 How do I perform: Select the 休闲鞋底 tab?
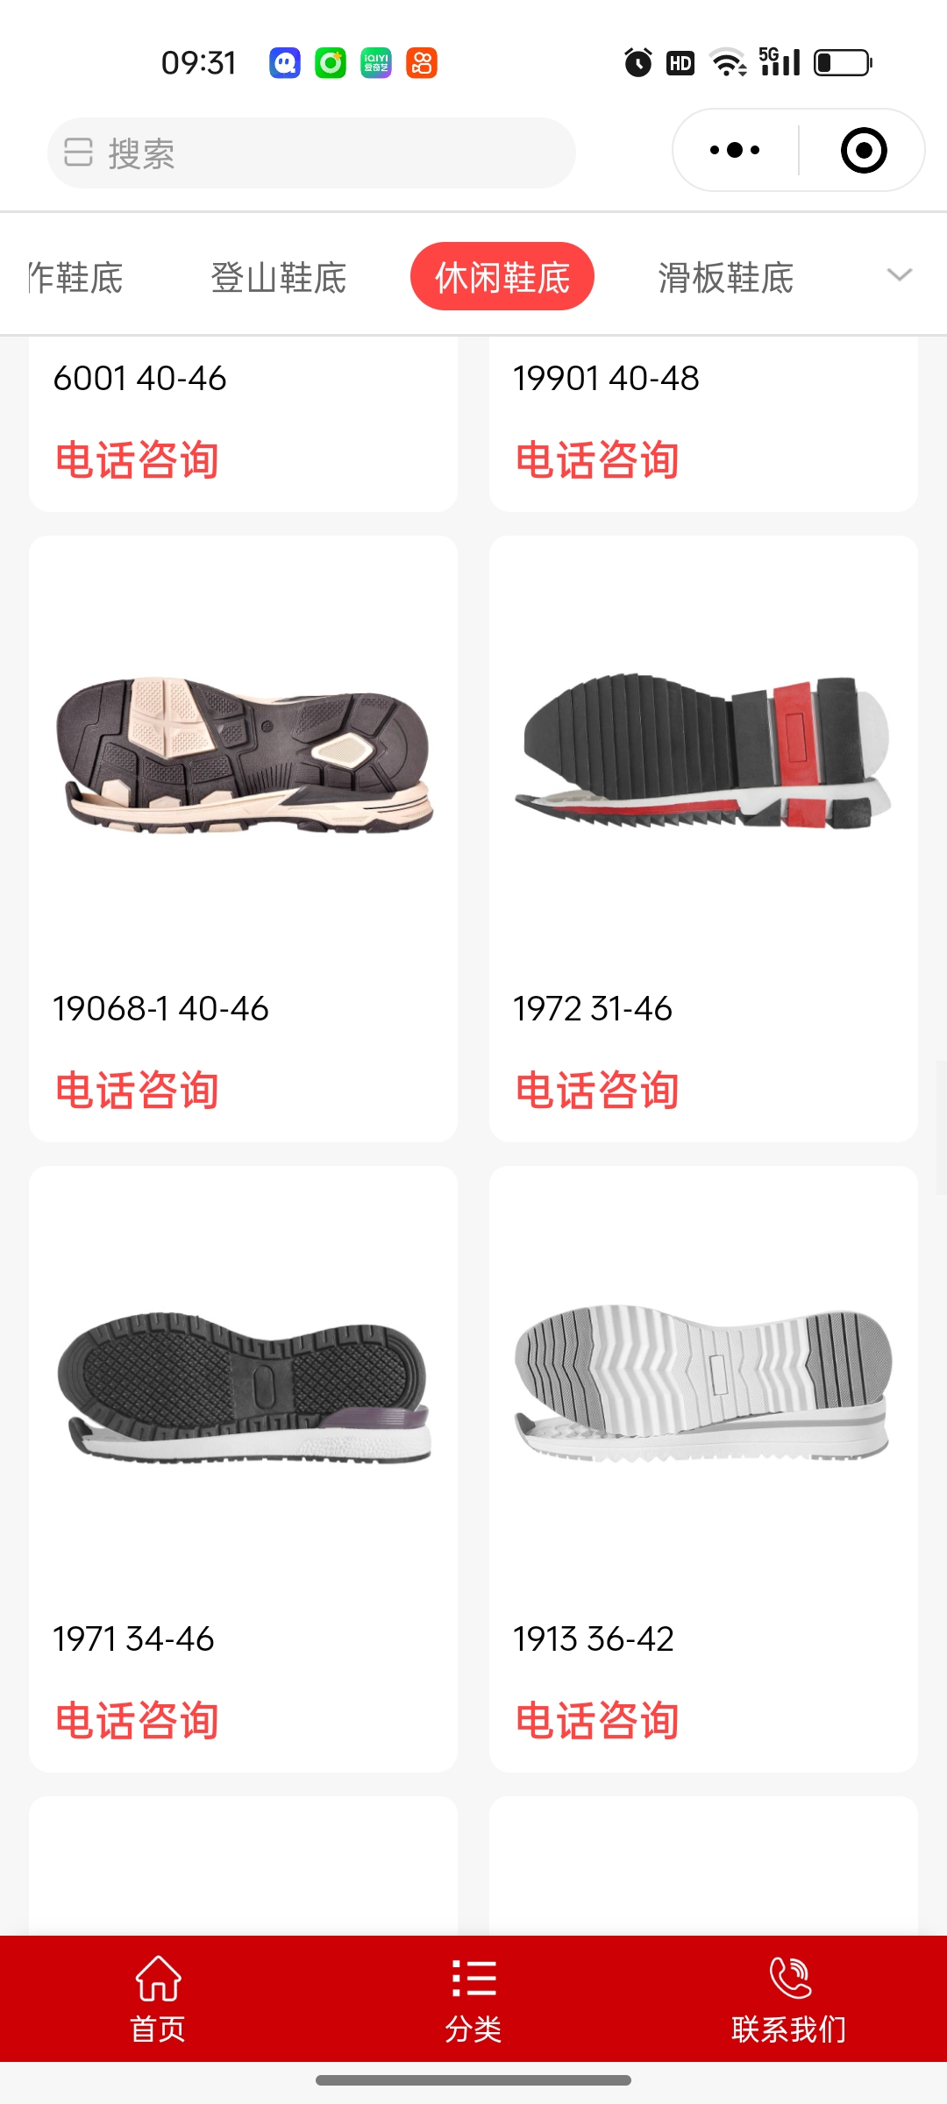pos(502,276)
